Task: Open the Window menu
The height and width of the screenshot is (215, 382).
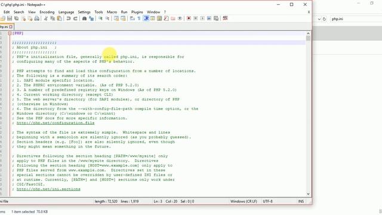Action: [x=153, y=12]
